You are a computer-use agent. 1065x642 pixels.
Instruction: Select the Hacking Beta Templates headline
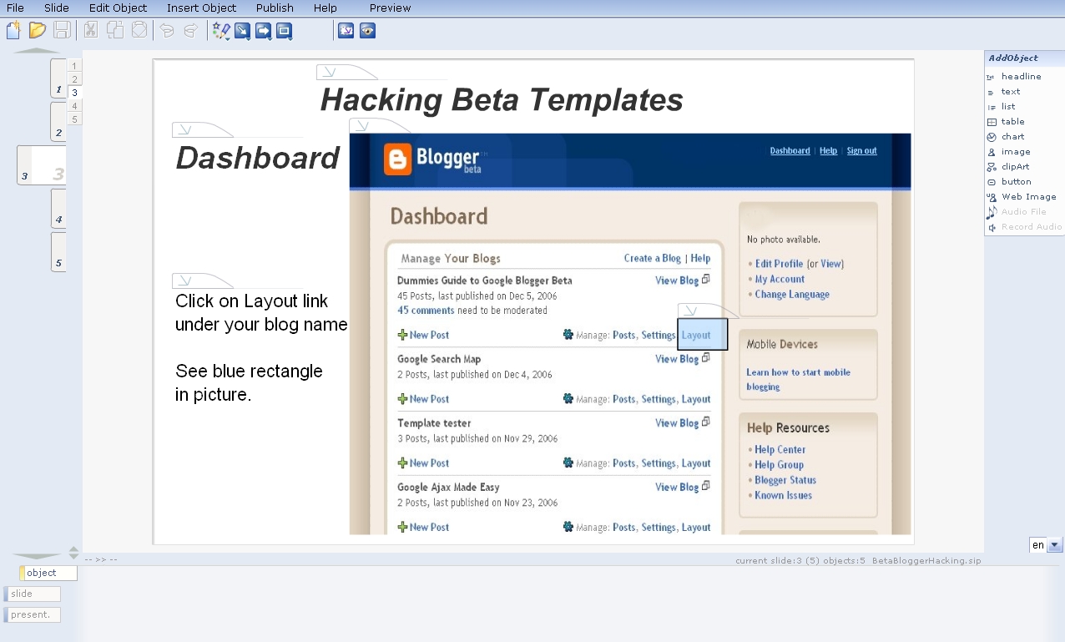502,100
